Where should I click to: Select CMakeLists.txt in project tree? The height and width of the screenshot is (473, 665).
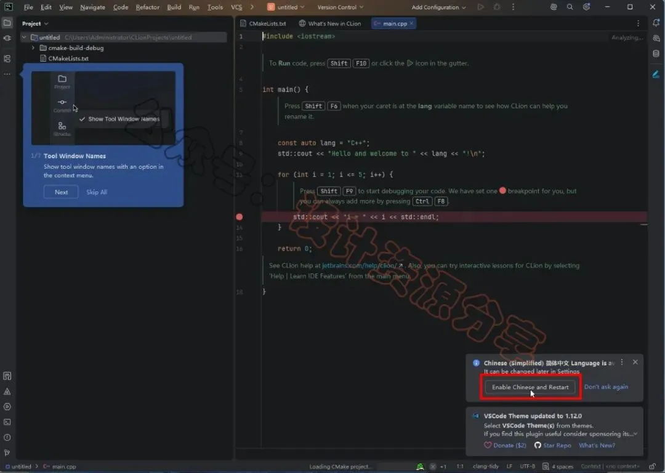pos(68,59)
